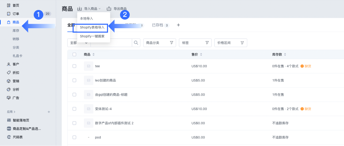Image resolution: width=344 pixels, height=146 pixels.
Task: Open 折扣 discounts tag icon
Action: coord(9,72)
